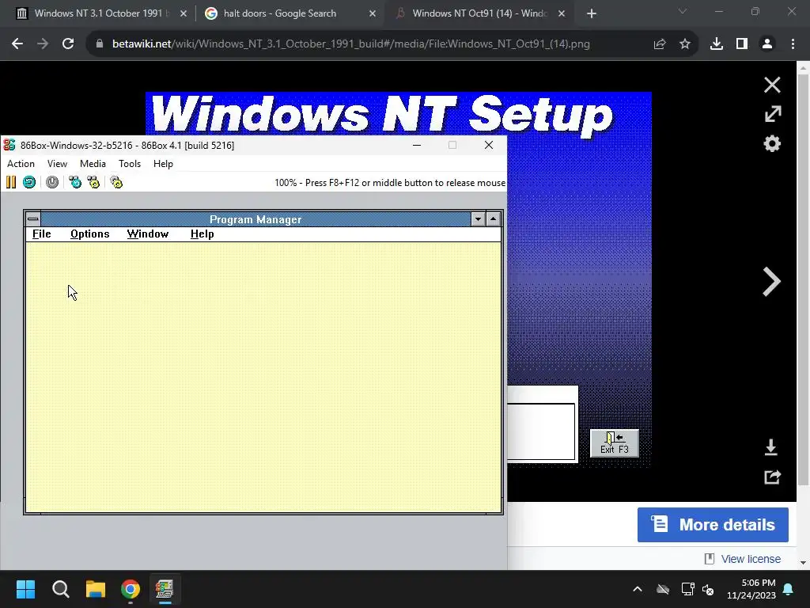
Task: Open media viewer settings gear
Action: point(772,143)
